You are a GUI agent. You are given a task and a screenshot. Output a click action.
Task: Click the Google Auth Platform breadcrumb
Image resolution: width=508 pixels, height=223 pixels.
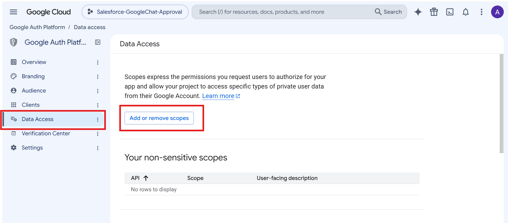click(x=37, y=27)
